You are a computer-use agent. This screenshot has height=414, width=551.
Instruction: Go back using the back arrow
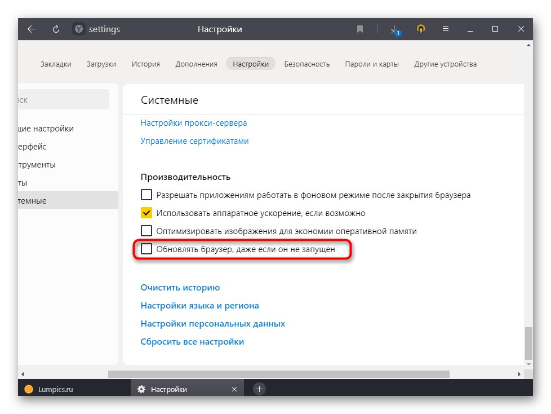[32, 29]
